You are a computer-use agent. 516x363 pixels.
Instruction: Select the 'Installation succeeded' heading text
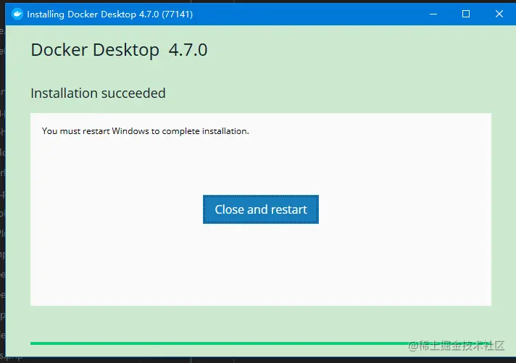[98, 93]
